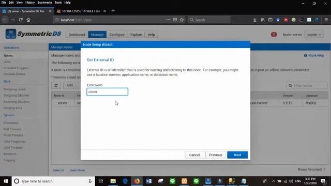Click Type here to search box
This screenshot has height=186, width=331.
pyautogui.click(x=53, y=181)
